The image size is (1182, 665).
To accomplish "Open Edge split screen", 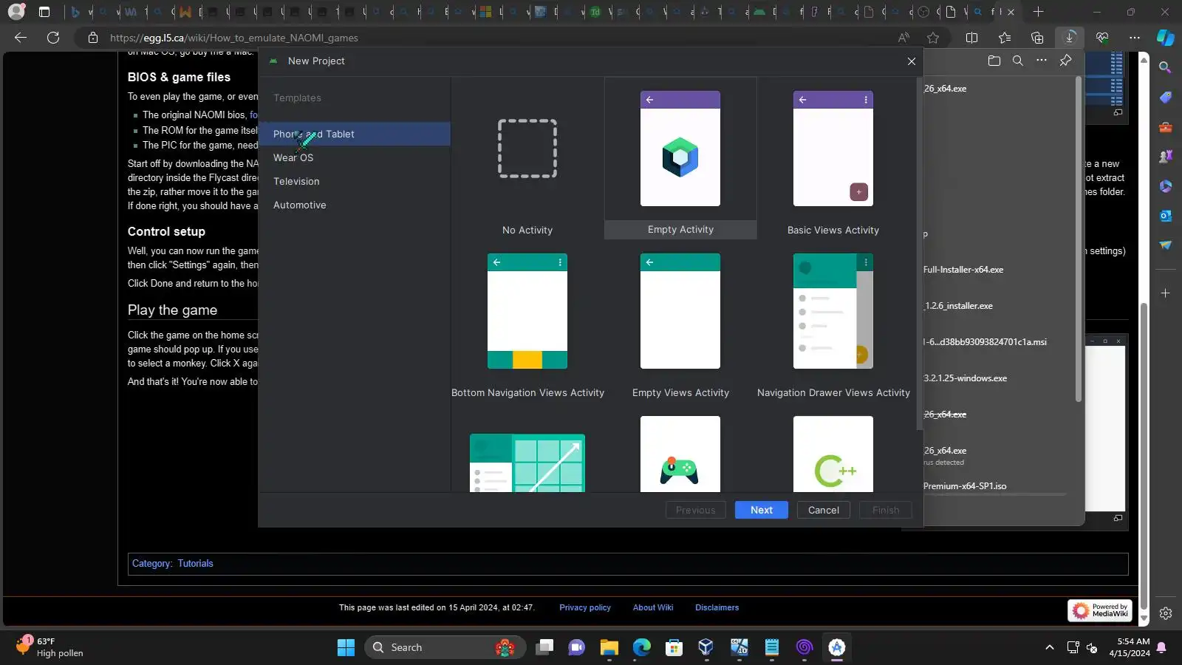I will (x=972, y=38).
